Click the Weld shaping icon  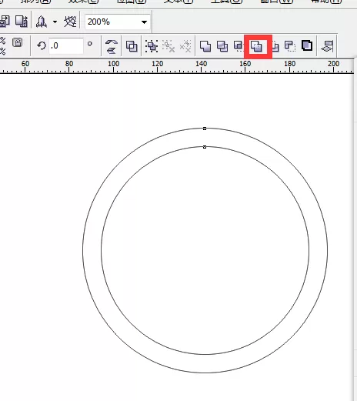point(205,46)
